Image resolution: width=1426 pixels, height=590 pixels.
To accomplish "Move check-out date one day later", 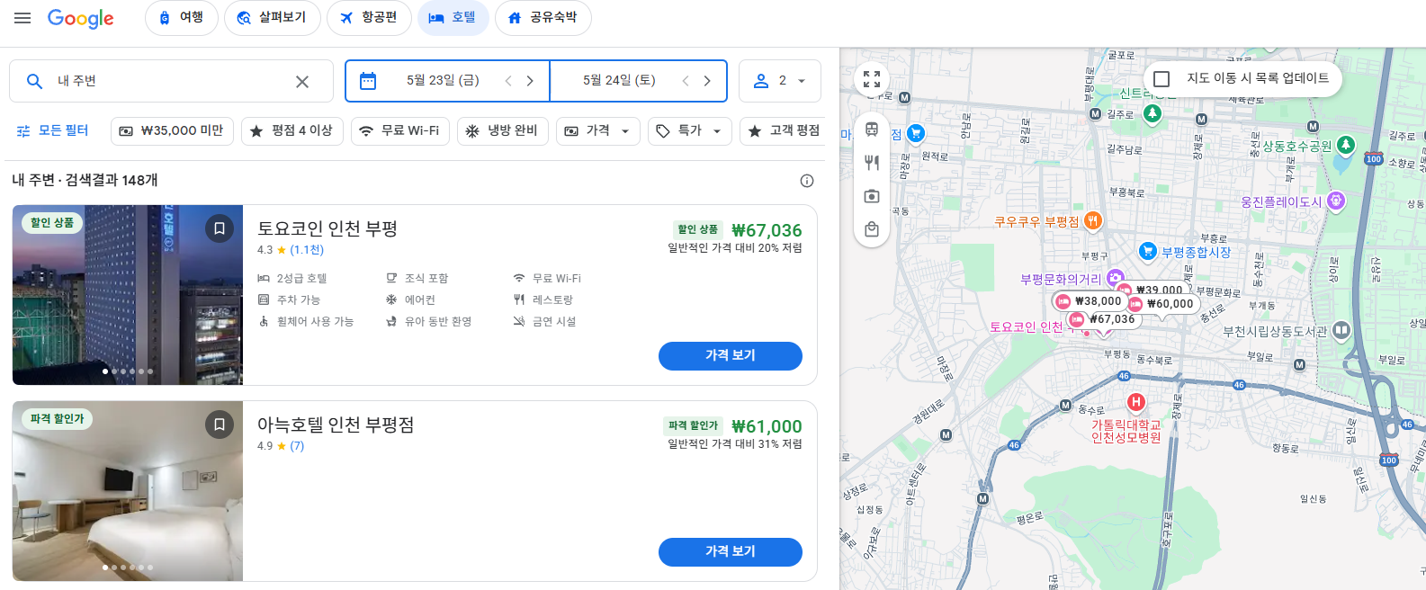I will [707, 81].
